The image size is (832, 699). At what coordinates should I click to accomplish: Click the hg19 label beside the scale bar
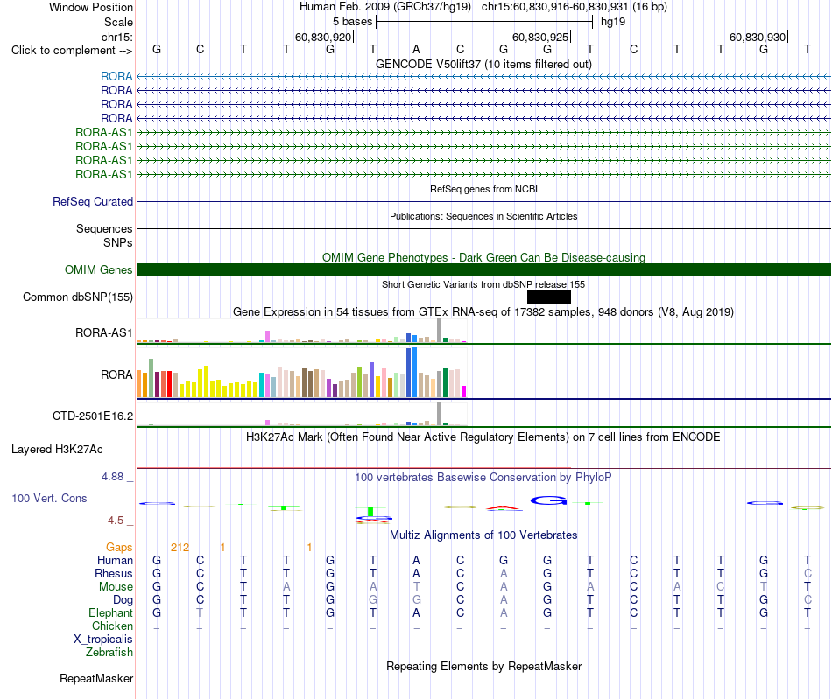[613, 22]
